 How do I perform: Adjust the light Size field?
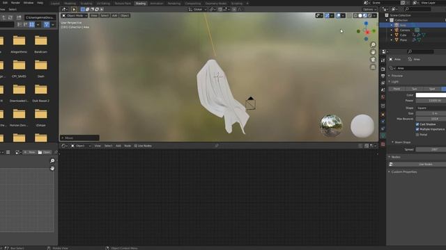click(431, 113)
